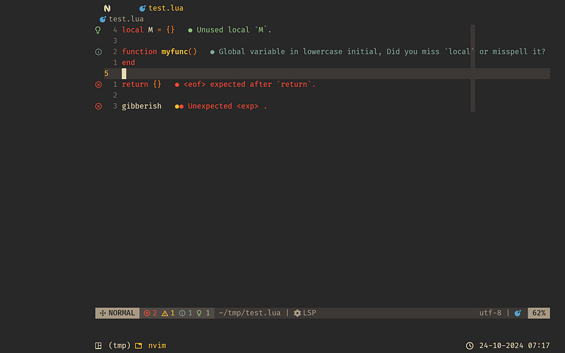Click the error sign beside return {}
The image size is (565, 353).
click(98, 85)
